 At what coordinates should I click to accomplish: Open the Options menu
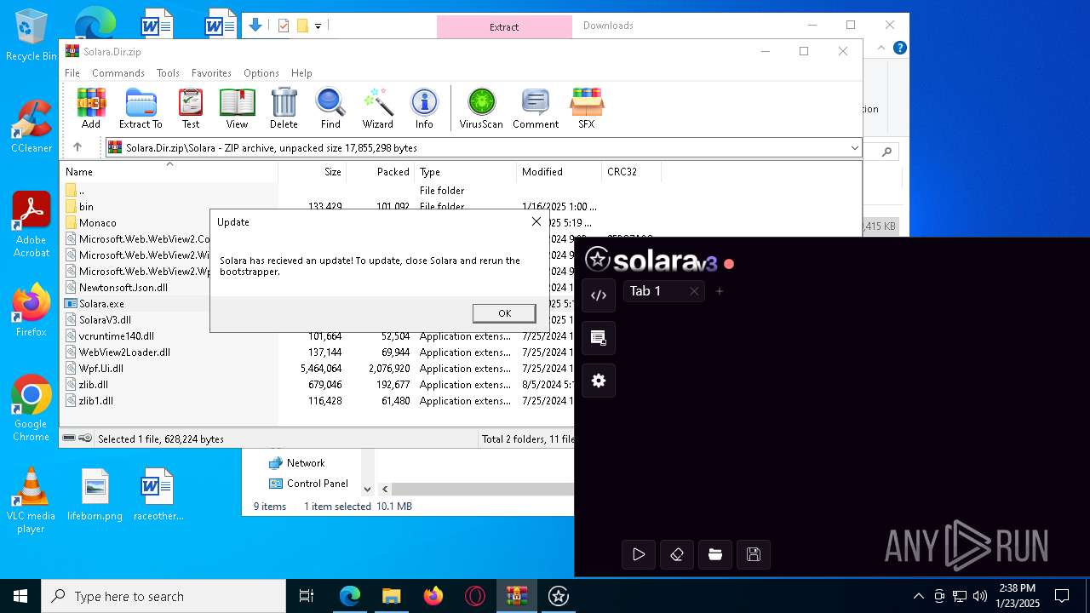261,73
